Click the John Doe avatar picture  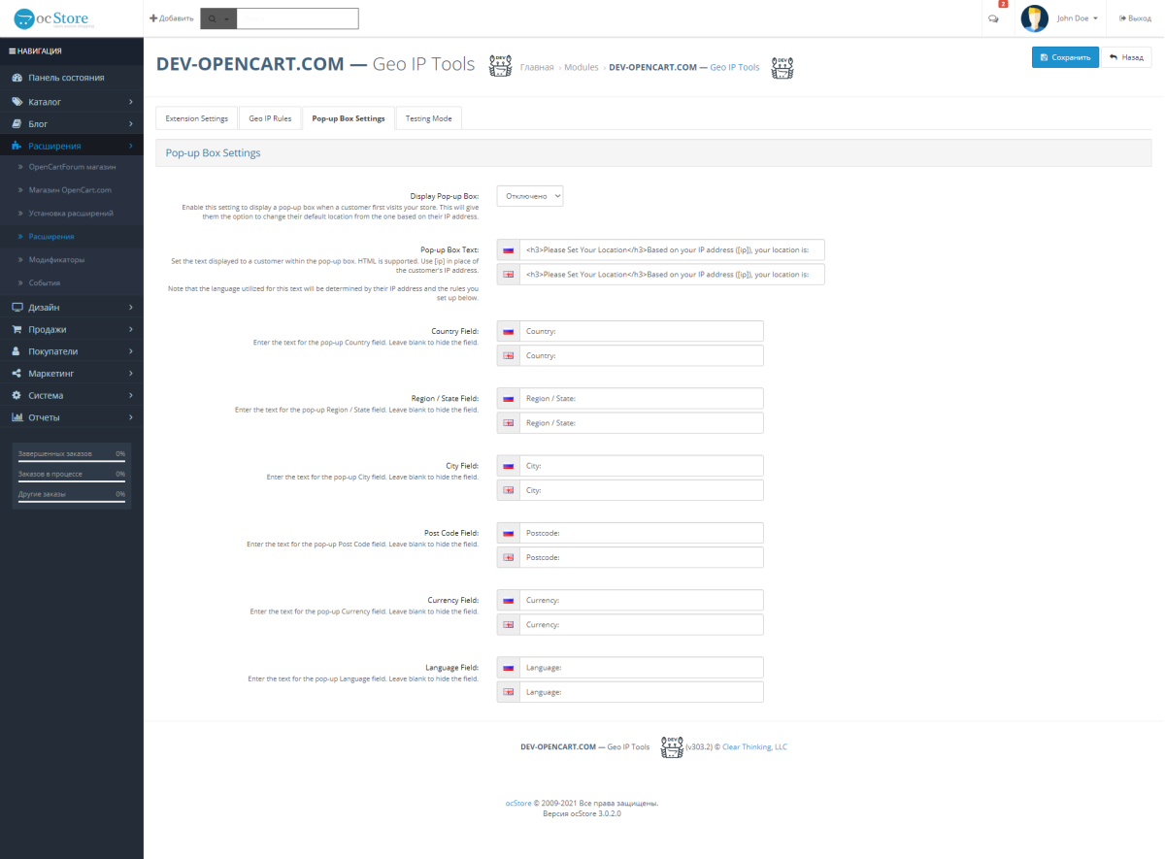tap(1035, 18)
